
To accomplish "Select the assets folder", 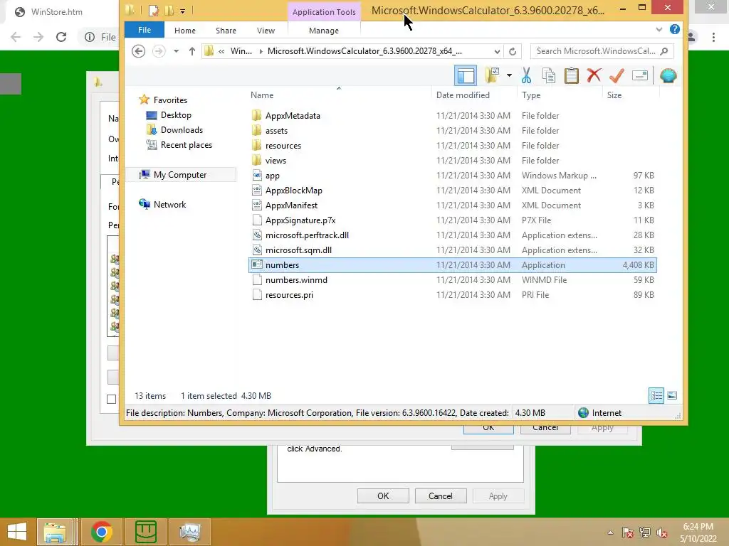I will (453, 131).
